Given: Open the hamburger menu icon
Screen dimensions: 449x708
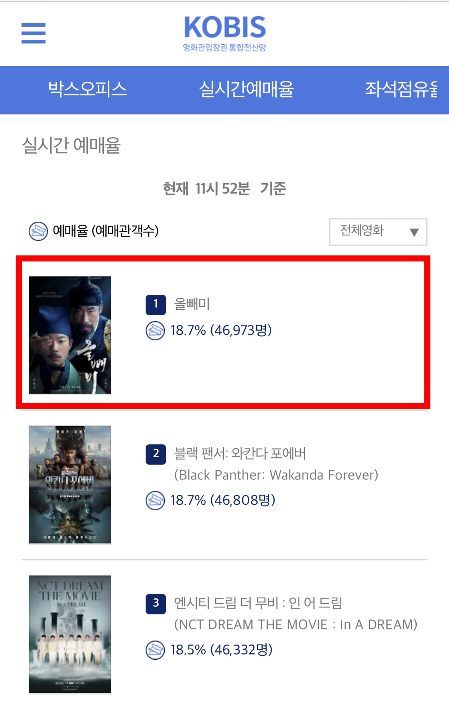Looking at the screenshot, I should (x=34, y=33).
